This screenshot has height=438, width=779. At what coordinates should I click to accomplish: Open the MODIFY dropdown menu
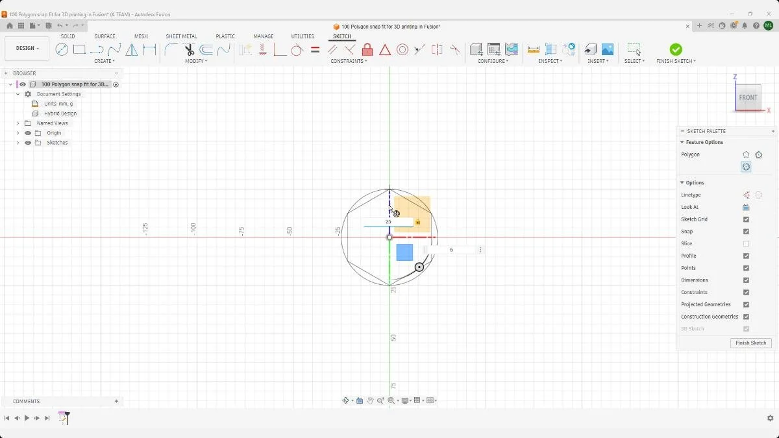click(196, 61)
